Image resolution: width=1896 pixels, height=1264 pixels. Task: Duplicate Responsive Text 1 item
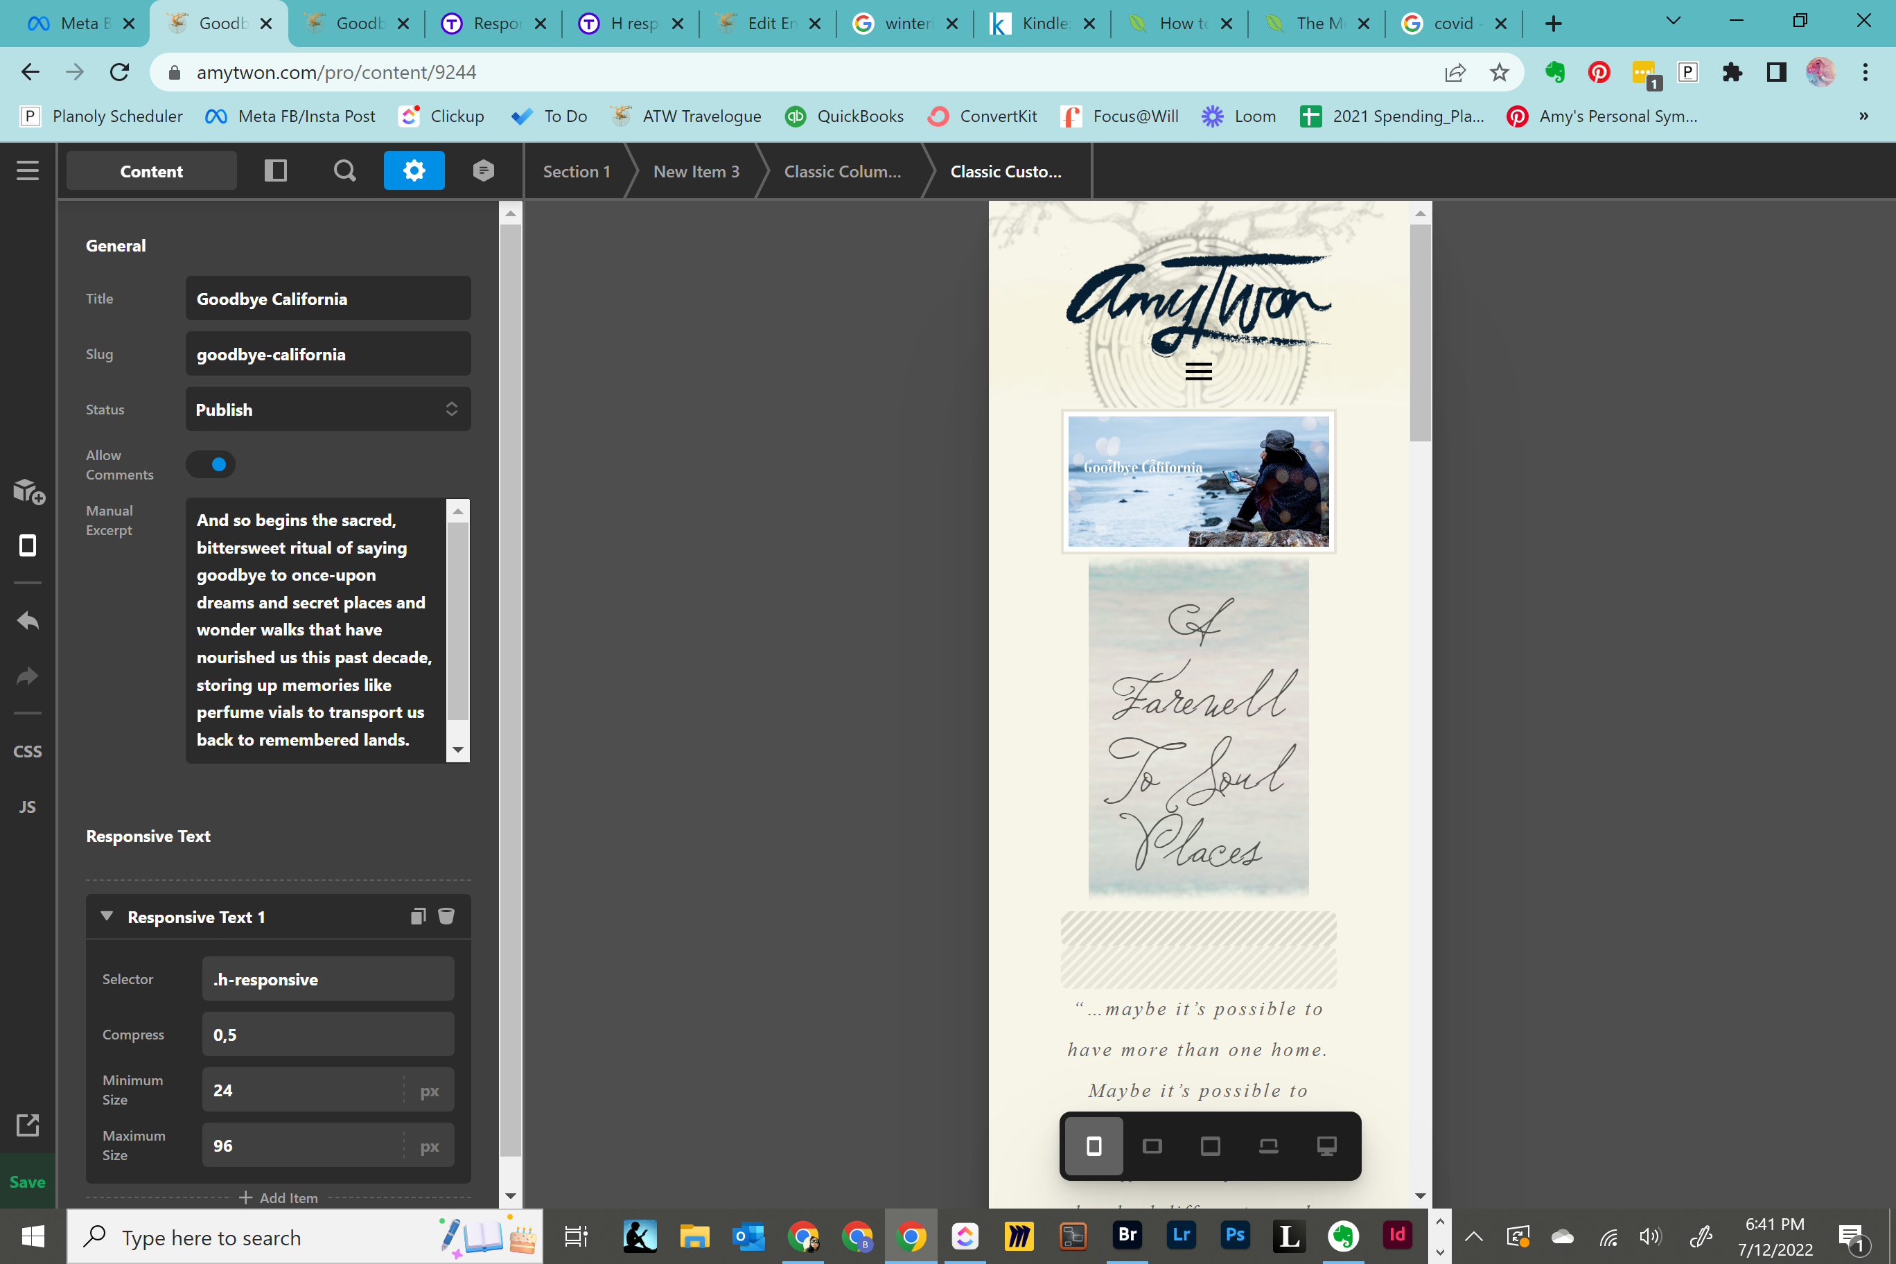(418, 917)
